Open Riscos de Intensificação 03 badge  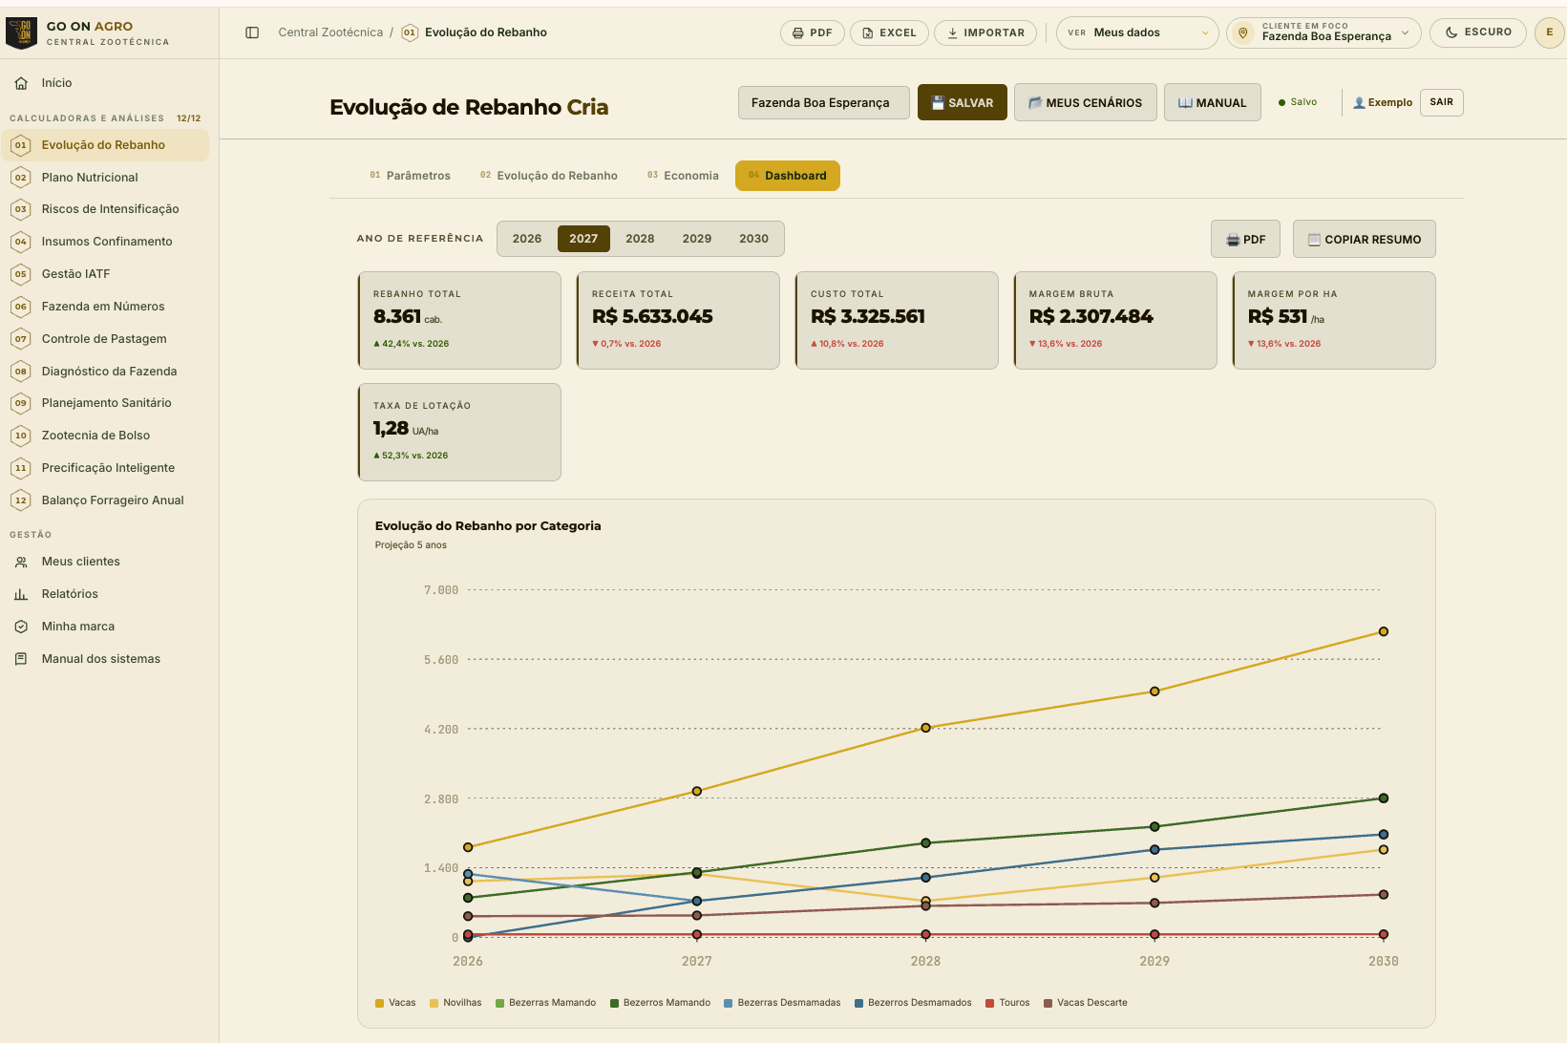tap(21, 209)
